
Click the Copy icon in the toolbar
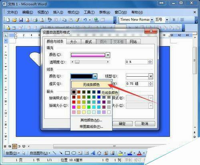[64, 20]
